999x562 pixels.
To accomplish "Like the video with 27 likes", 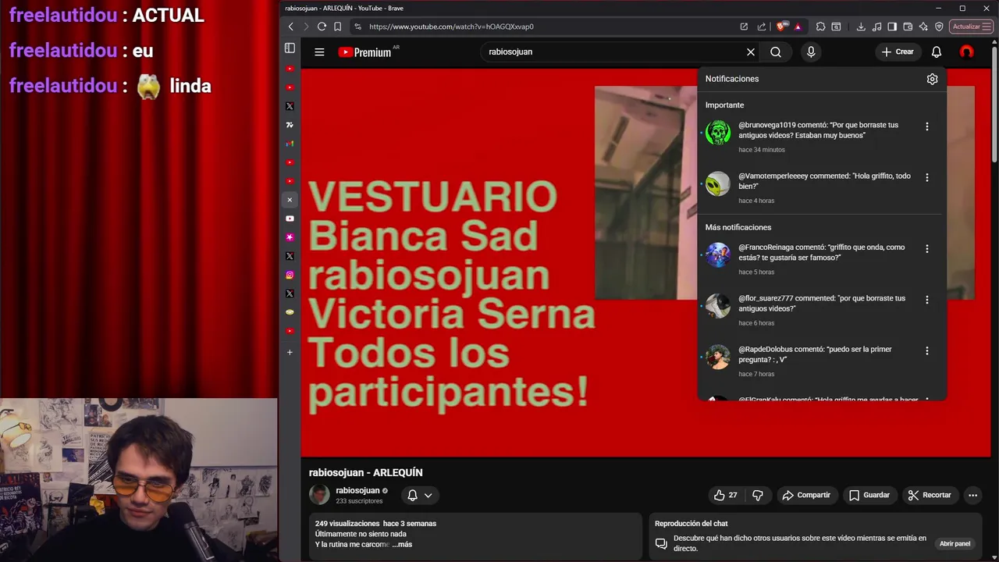I will click(725, 495).
